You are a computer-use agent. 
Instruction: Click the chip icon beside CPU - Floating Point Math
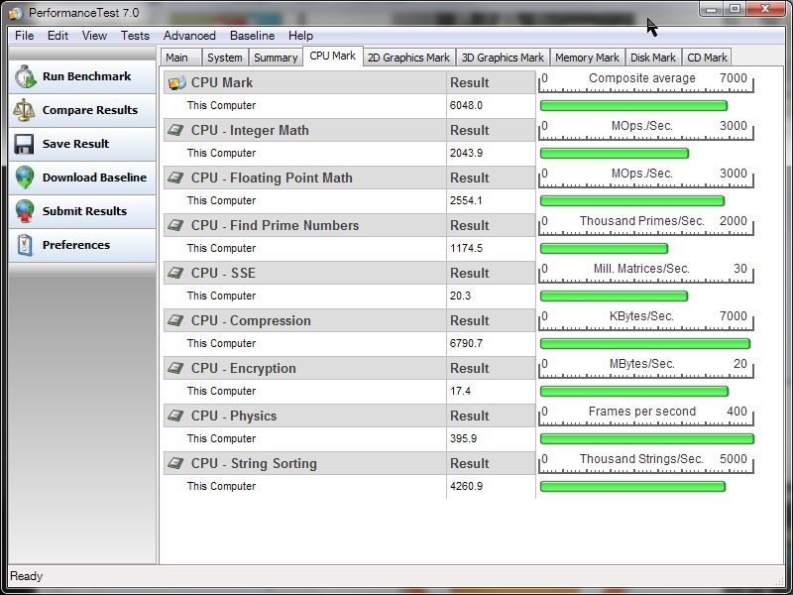(175, 178)
